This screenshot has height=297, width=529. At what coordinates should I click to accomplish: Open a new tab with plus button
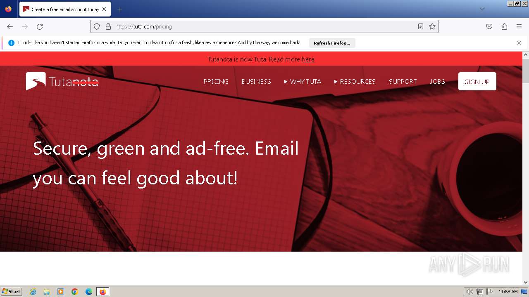(119, 9)
